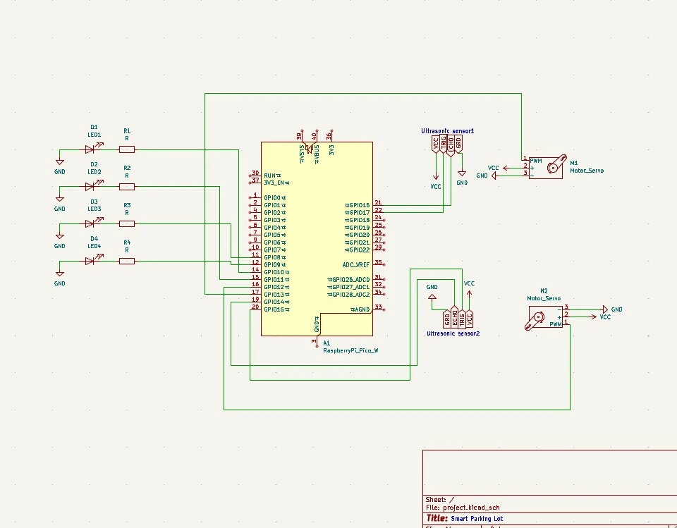The width and height of the screenshot is (677, 528).
Task: Select the R3 resistor symbol
Action: point(127,223)
